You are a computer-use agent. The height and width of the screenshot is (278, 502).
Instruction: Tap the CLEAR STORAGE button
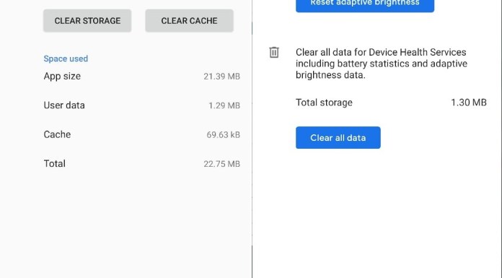point(87,21)
